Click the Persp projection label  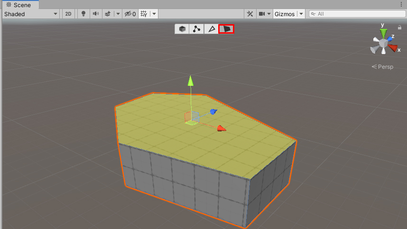[382, 67]
